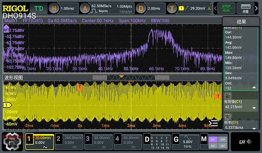Collapse the peak-to-peak statistics arrow
Screen dimensions: 262x153
pos(254,87)
